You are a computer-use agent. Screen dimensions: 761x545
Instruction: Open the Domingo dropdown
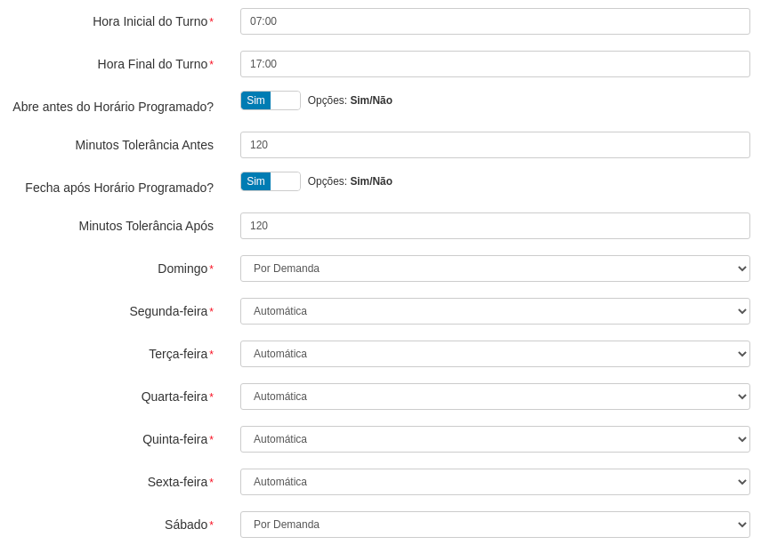pyautogui.click(x=495, y=268)
